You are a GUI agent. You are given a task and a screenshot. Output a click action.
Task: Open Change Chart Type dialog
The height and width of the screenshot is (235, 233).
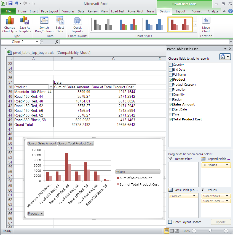pyautogui.click(x=10, y=25)
